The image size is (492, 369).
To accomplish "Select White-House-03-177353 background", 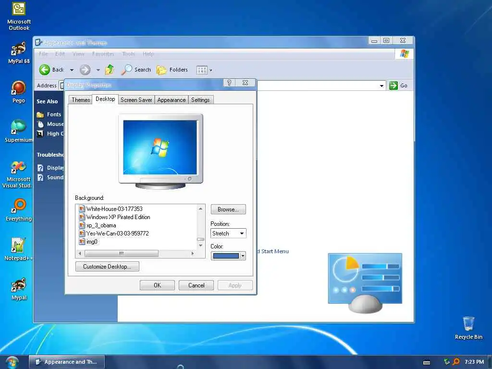I will coord(111,209).
